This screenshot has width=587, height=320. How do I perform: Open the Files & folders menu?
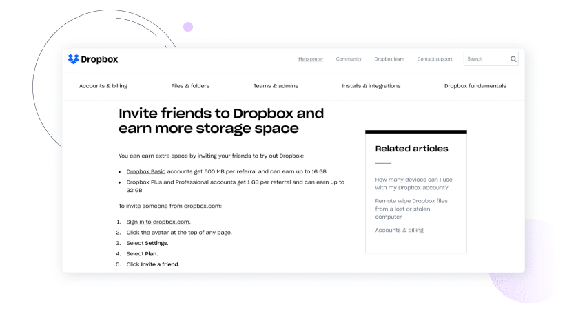(x=190, y=86)
